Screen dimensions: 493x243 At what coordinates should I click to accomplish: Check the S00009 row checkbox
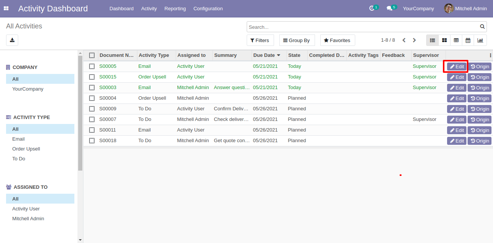(92, 109)
